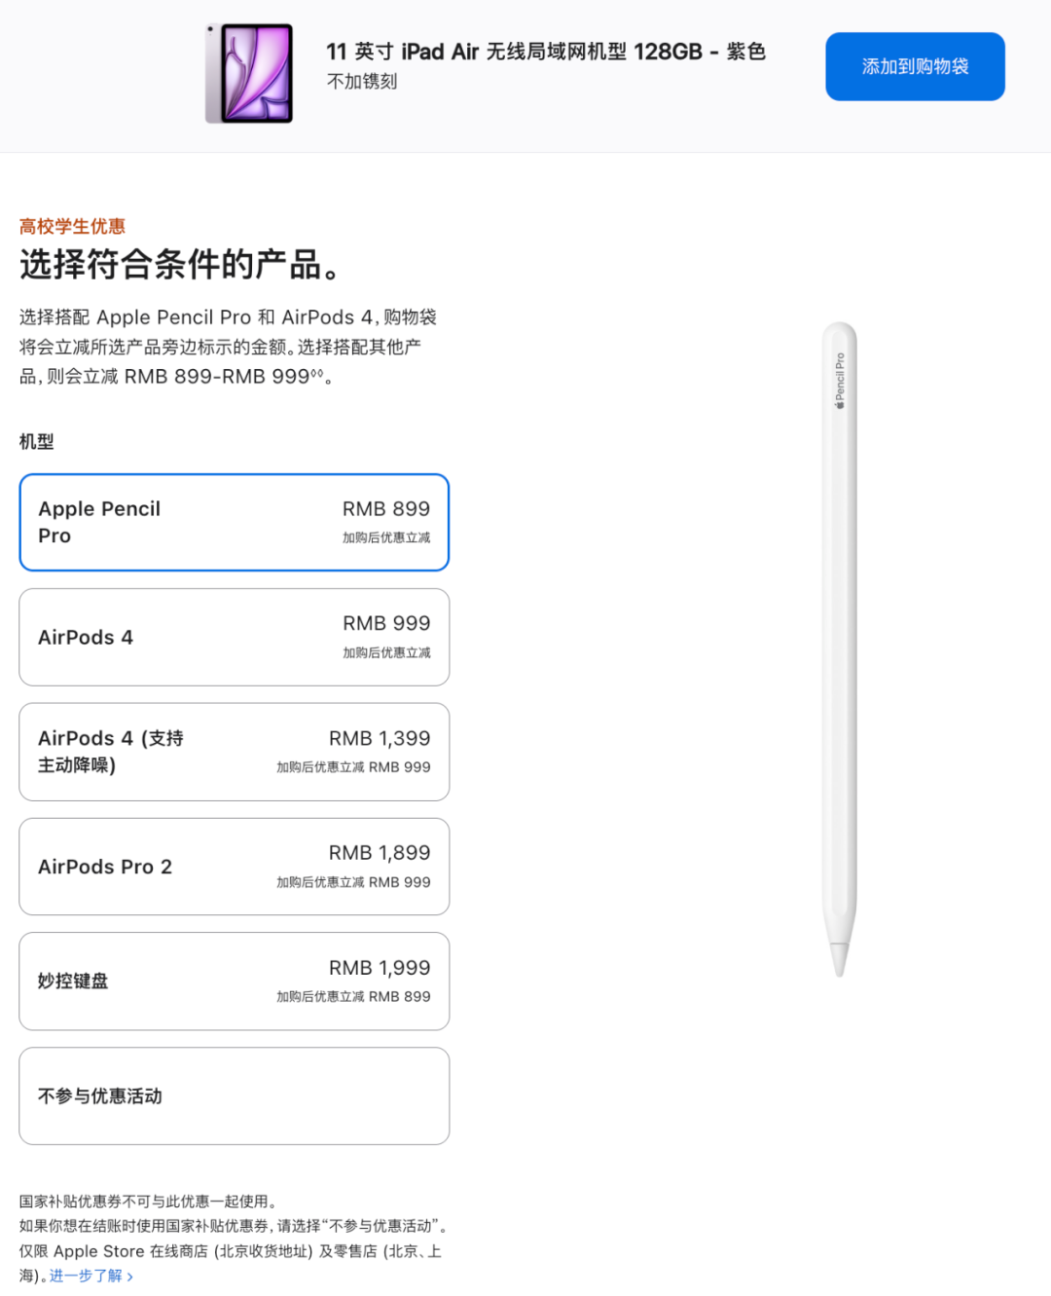The image size is (1051, 1296).
Task: Click the iPad Air product thumbnail
Action: 249,74
